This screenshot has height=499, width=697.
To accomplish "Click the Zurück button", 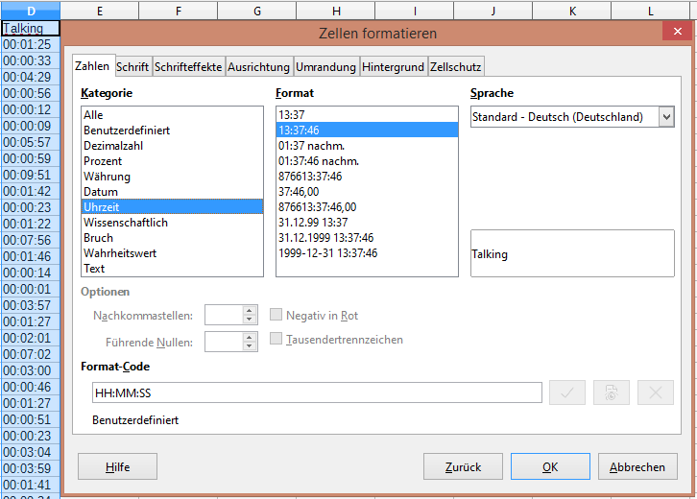I will click(x=463, y=467).
